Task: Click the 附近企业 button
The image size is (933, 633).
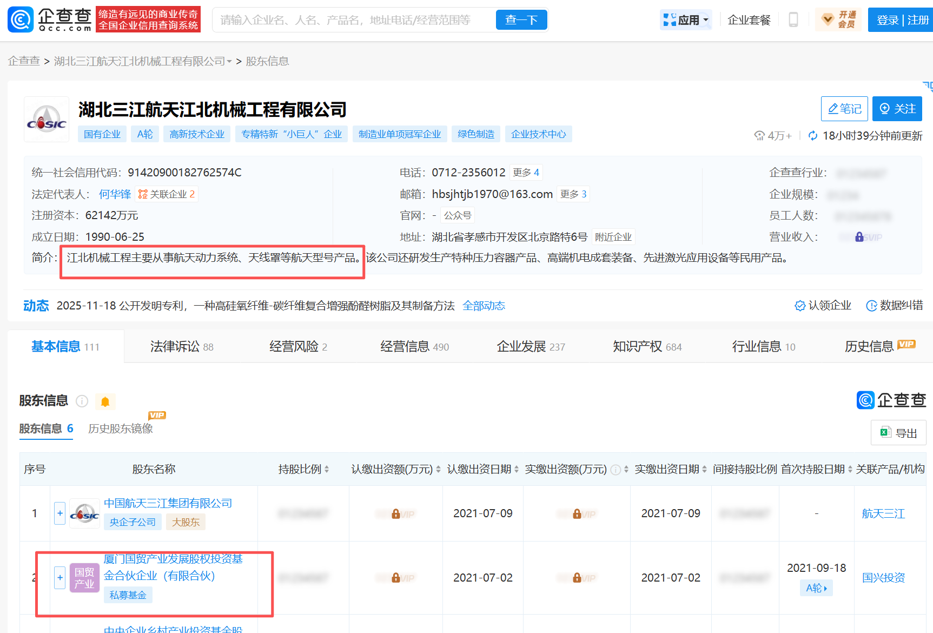Action: (x=613, y=237)
